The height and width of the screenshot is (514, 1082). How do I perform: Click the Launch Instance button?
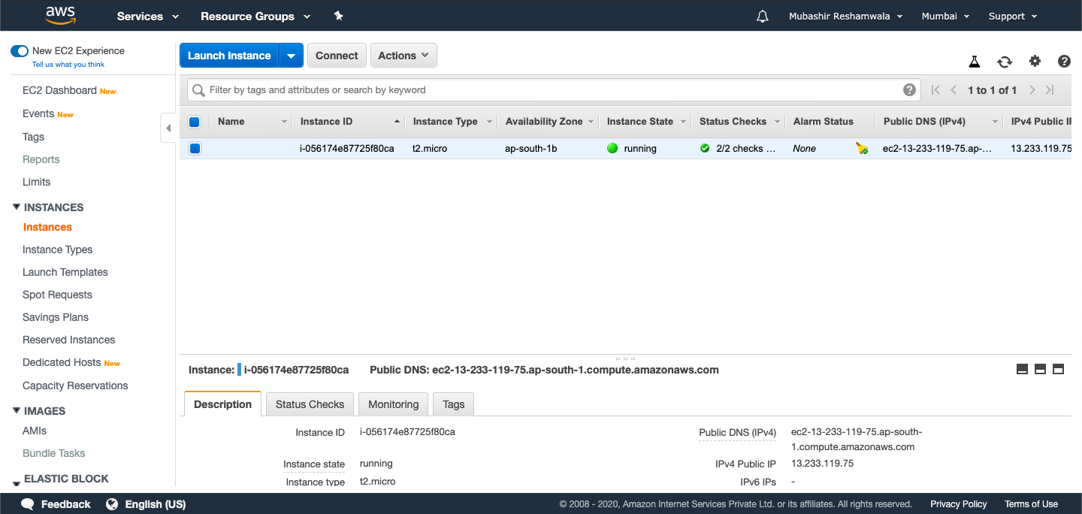(229, 56)
